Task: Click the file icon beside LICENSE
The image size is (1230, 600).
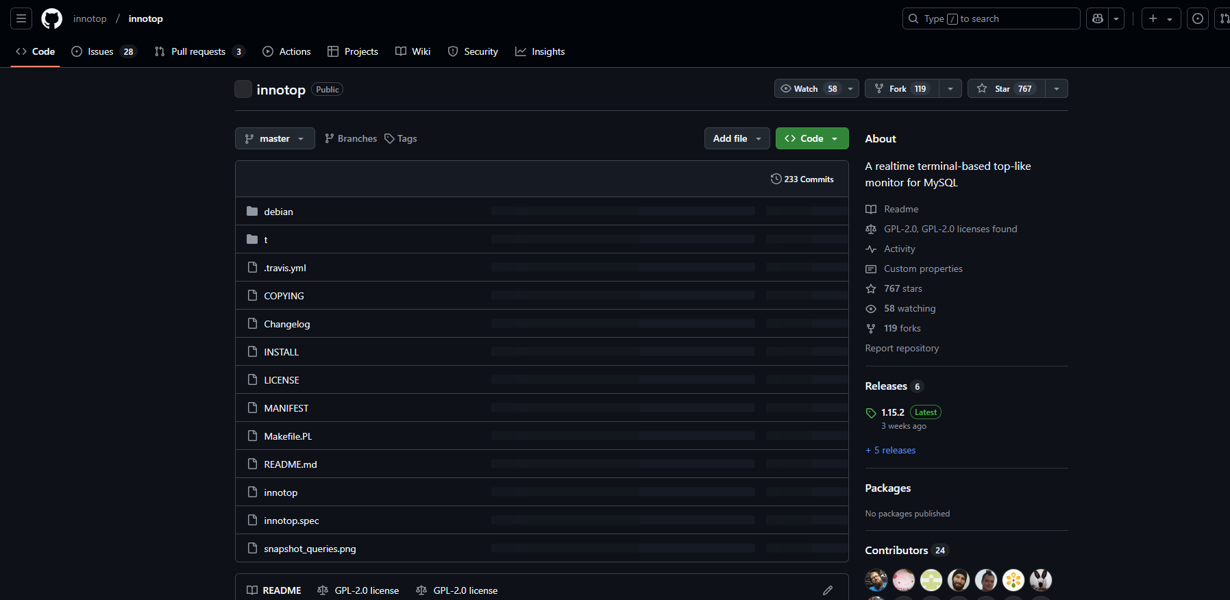Action: (252, 379)
